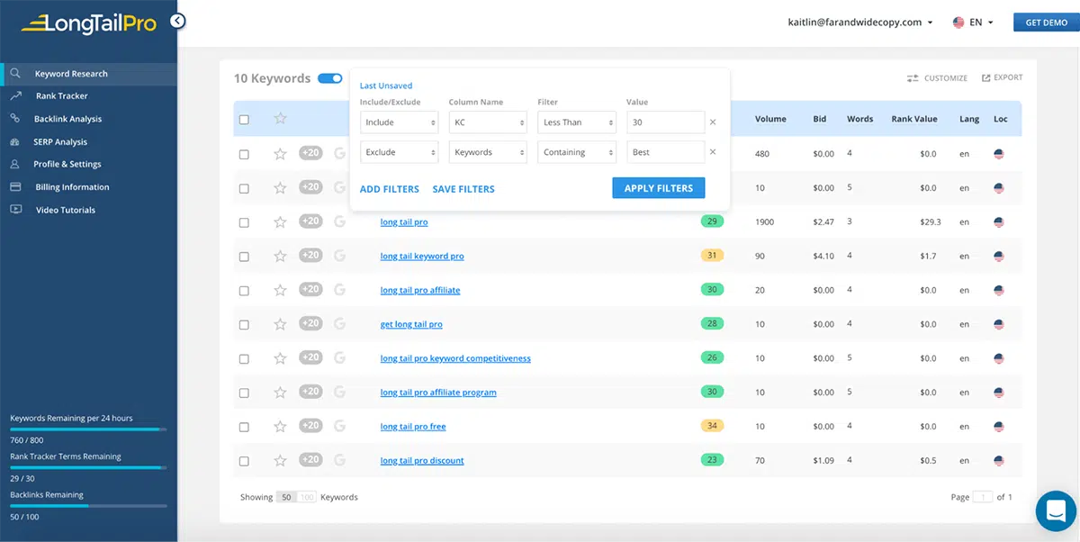Click the +20 badge for "long tail pro discount"

[x=310, y=460]
